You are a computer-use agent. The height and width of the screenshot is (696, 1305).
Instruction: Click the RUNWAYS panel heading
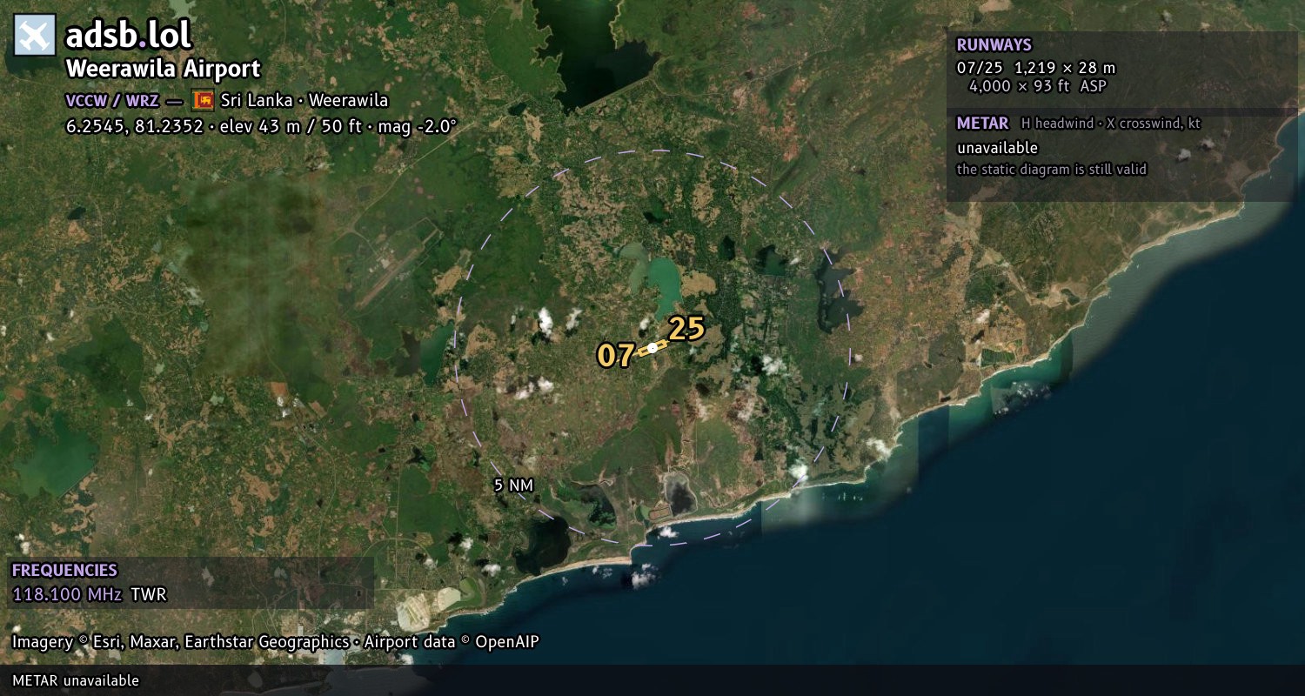[994, 45]
